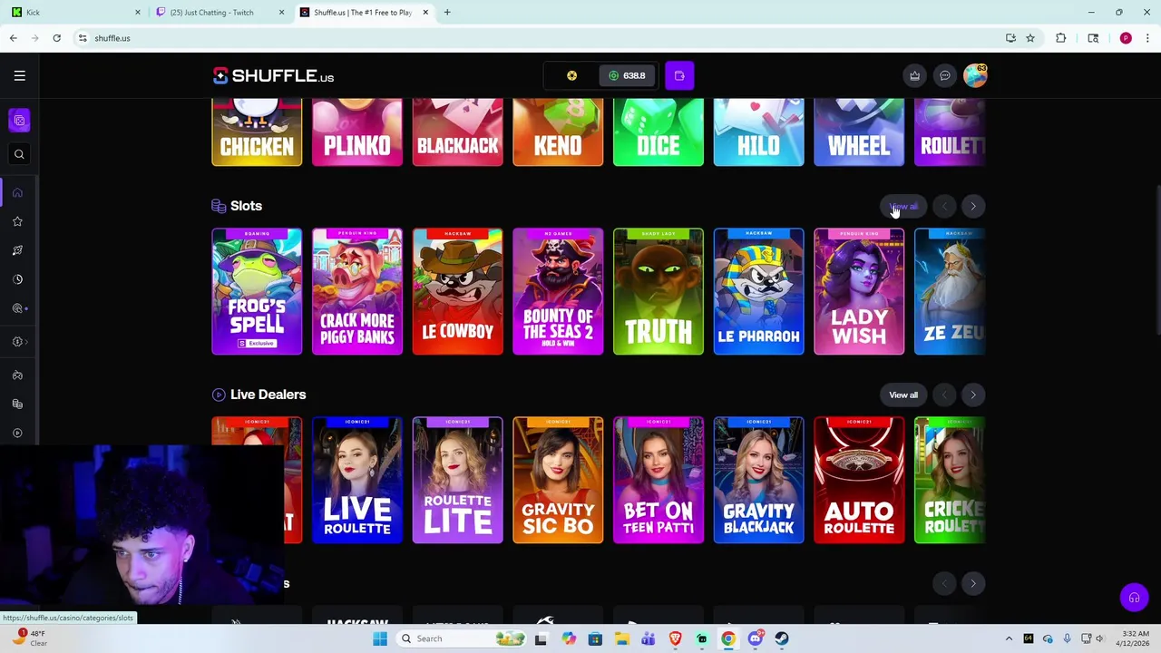This screenshot has width=1161, height=653.
Task: Open Crack More Piggy Banks slot
Action: tap(357, 291)
